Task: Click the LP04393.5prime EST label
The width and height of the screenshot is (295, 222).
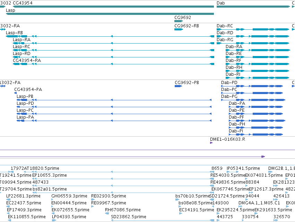Action: click(69, 217)
